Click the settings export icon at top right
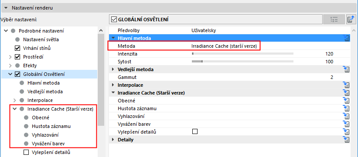 click(x=351, y=20)
